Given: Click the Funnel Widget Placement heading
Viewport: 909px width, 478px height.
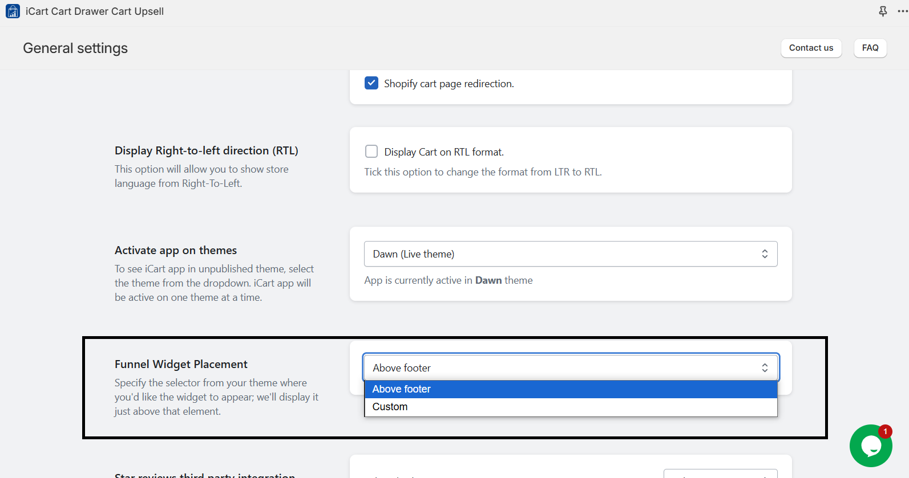Looking at the screenshot, I should point(181,364).
